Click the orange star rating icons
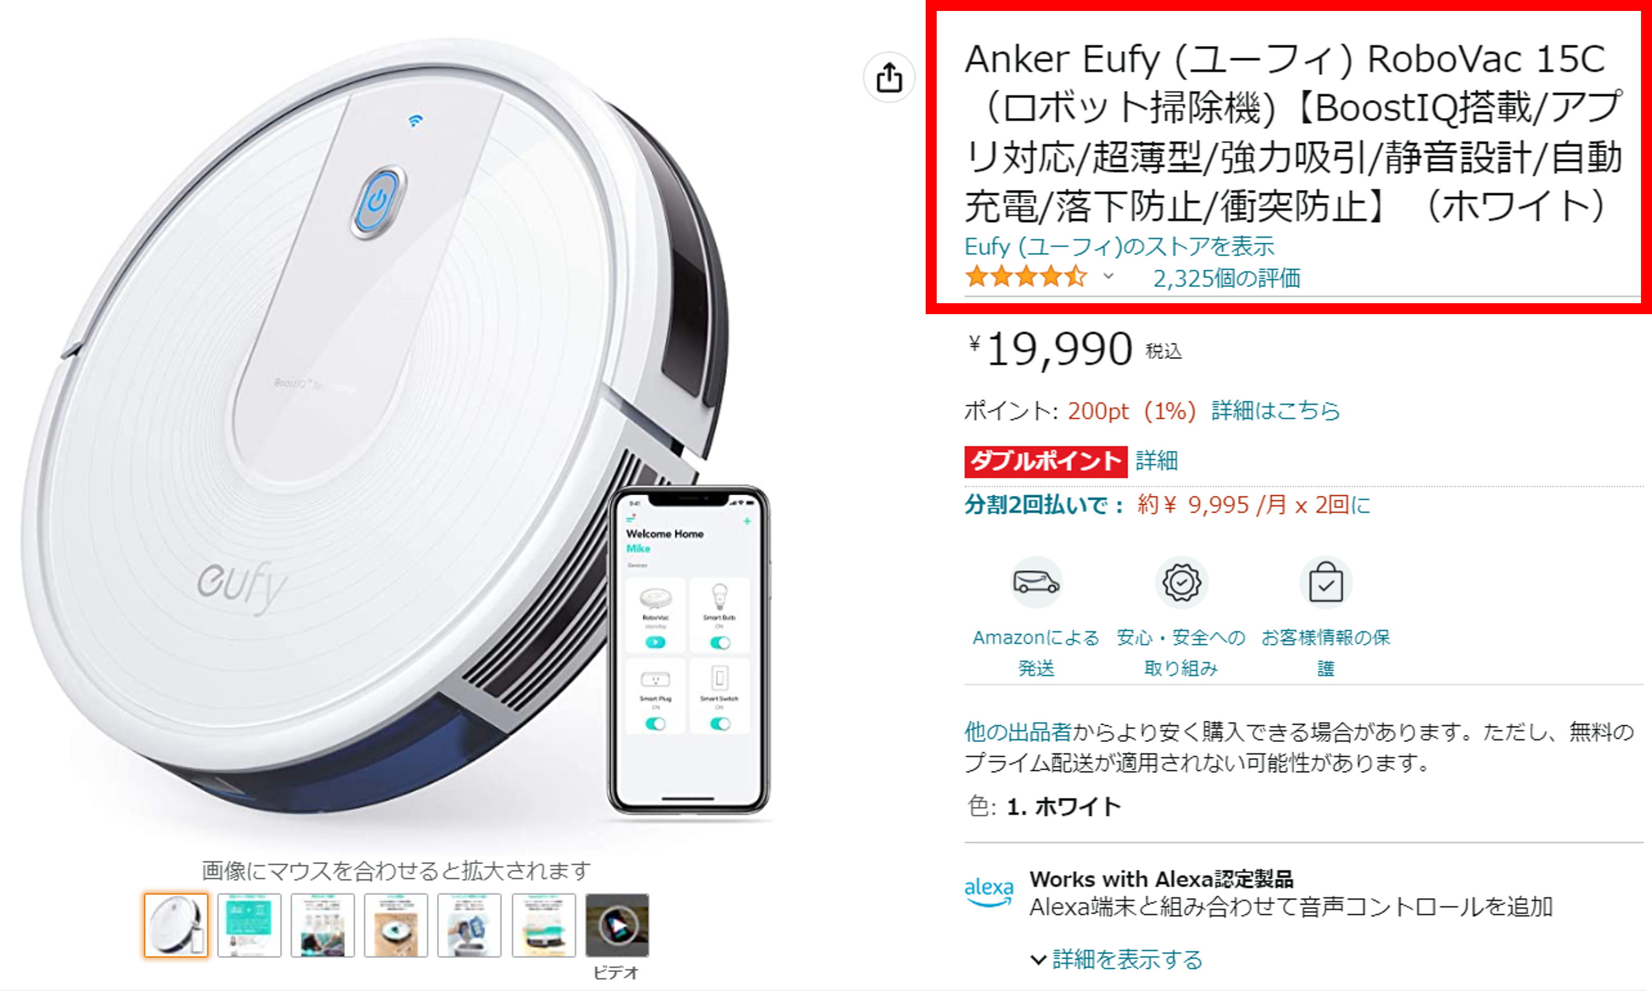The width and height of the screenshot is (1652, 991). 1025,277
